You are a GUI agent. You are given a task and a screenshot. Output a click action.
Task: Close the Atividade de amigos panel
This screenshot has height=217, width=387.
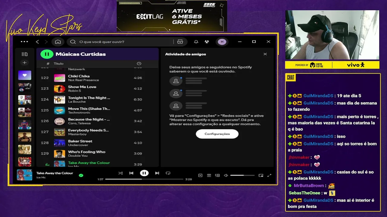(265, 54)
